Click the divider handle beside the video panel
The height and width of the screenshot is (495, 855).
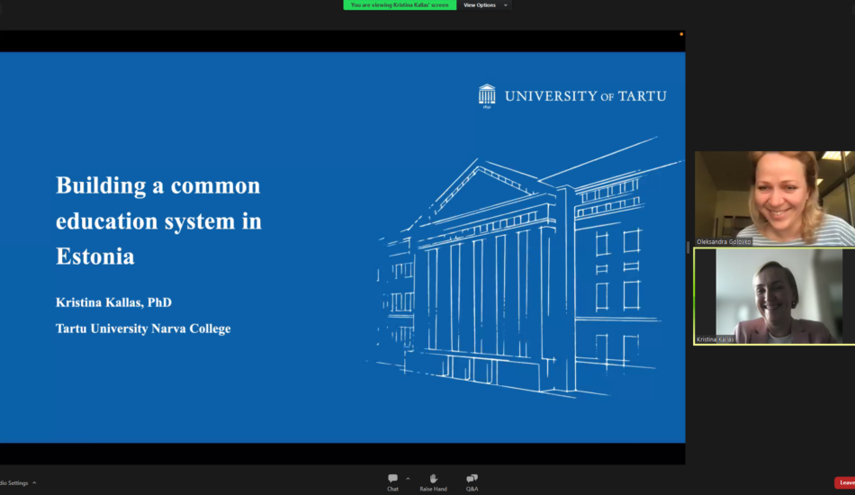click(x=688, y=247)
